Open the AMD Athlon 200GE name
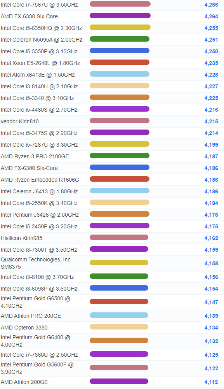Image resolution: width=224 pixels, height=389 pixels. (x=24, y=382)
